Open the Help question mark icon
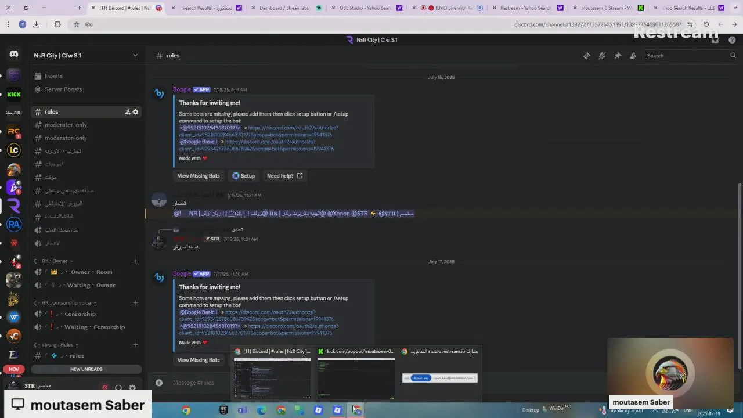 click(x=733, y=39)
